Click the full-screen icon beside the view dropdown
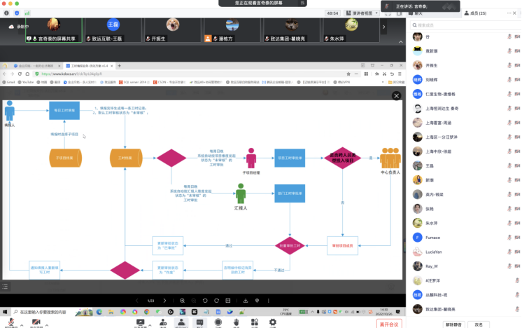 (x=388, y=13)
